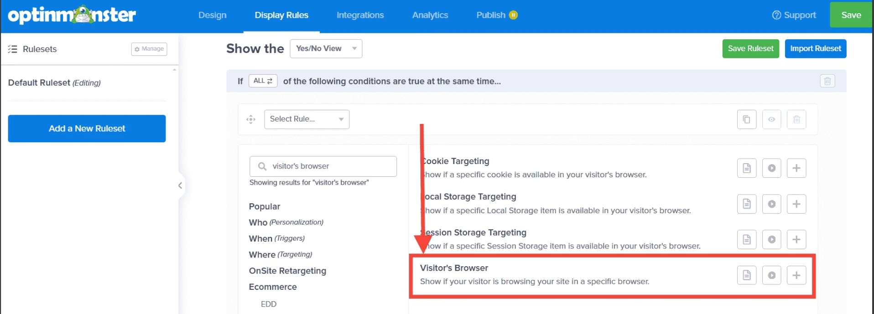Open Session Storage Targeting documentation icon
Image resolution: width=874 pixels, height=314 pixels.
pyautogui.click(x=747, y=239)
